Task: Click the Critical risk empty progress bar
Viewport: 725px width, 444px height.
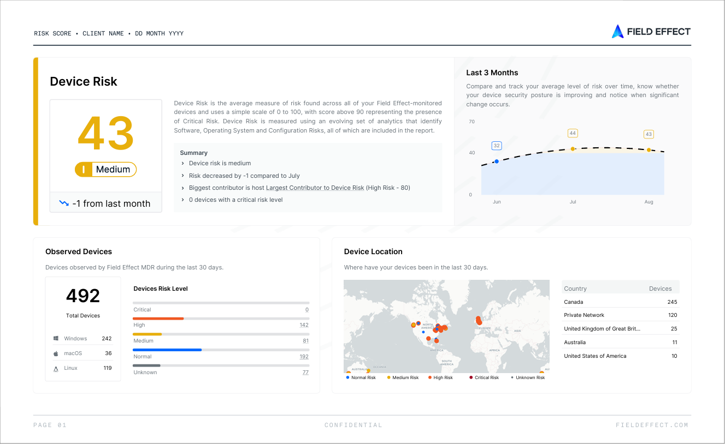Action: (221, 303)
